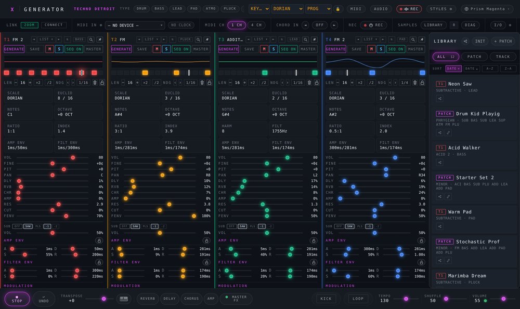520x309 pixels.
Task: Toggle the KICK button
Action: pyautogui.click(x=326, y=299)
